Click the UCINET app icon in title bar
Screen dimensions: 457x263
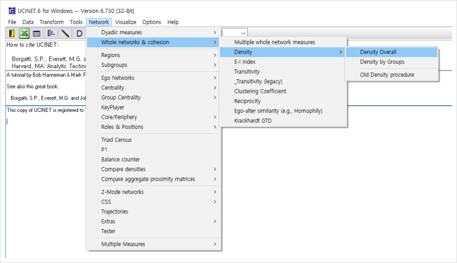tap(12, 11)
